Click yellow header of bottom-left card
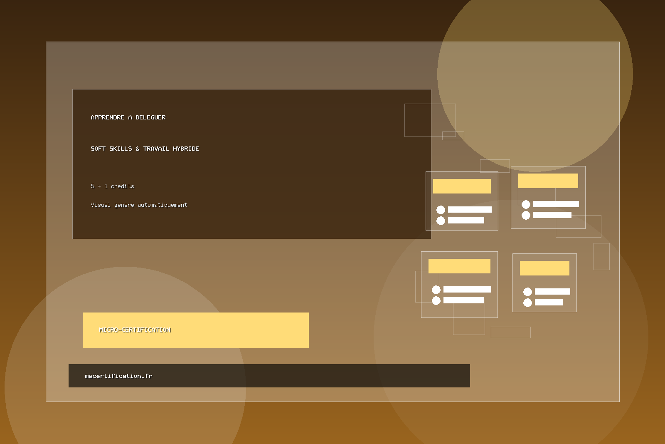665x444 pixels. tap(459, 266)
